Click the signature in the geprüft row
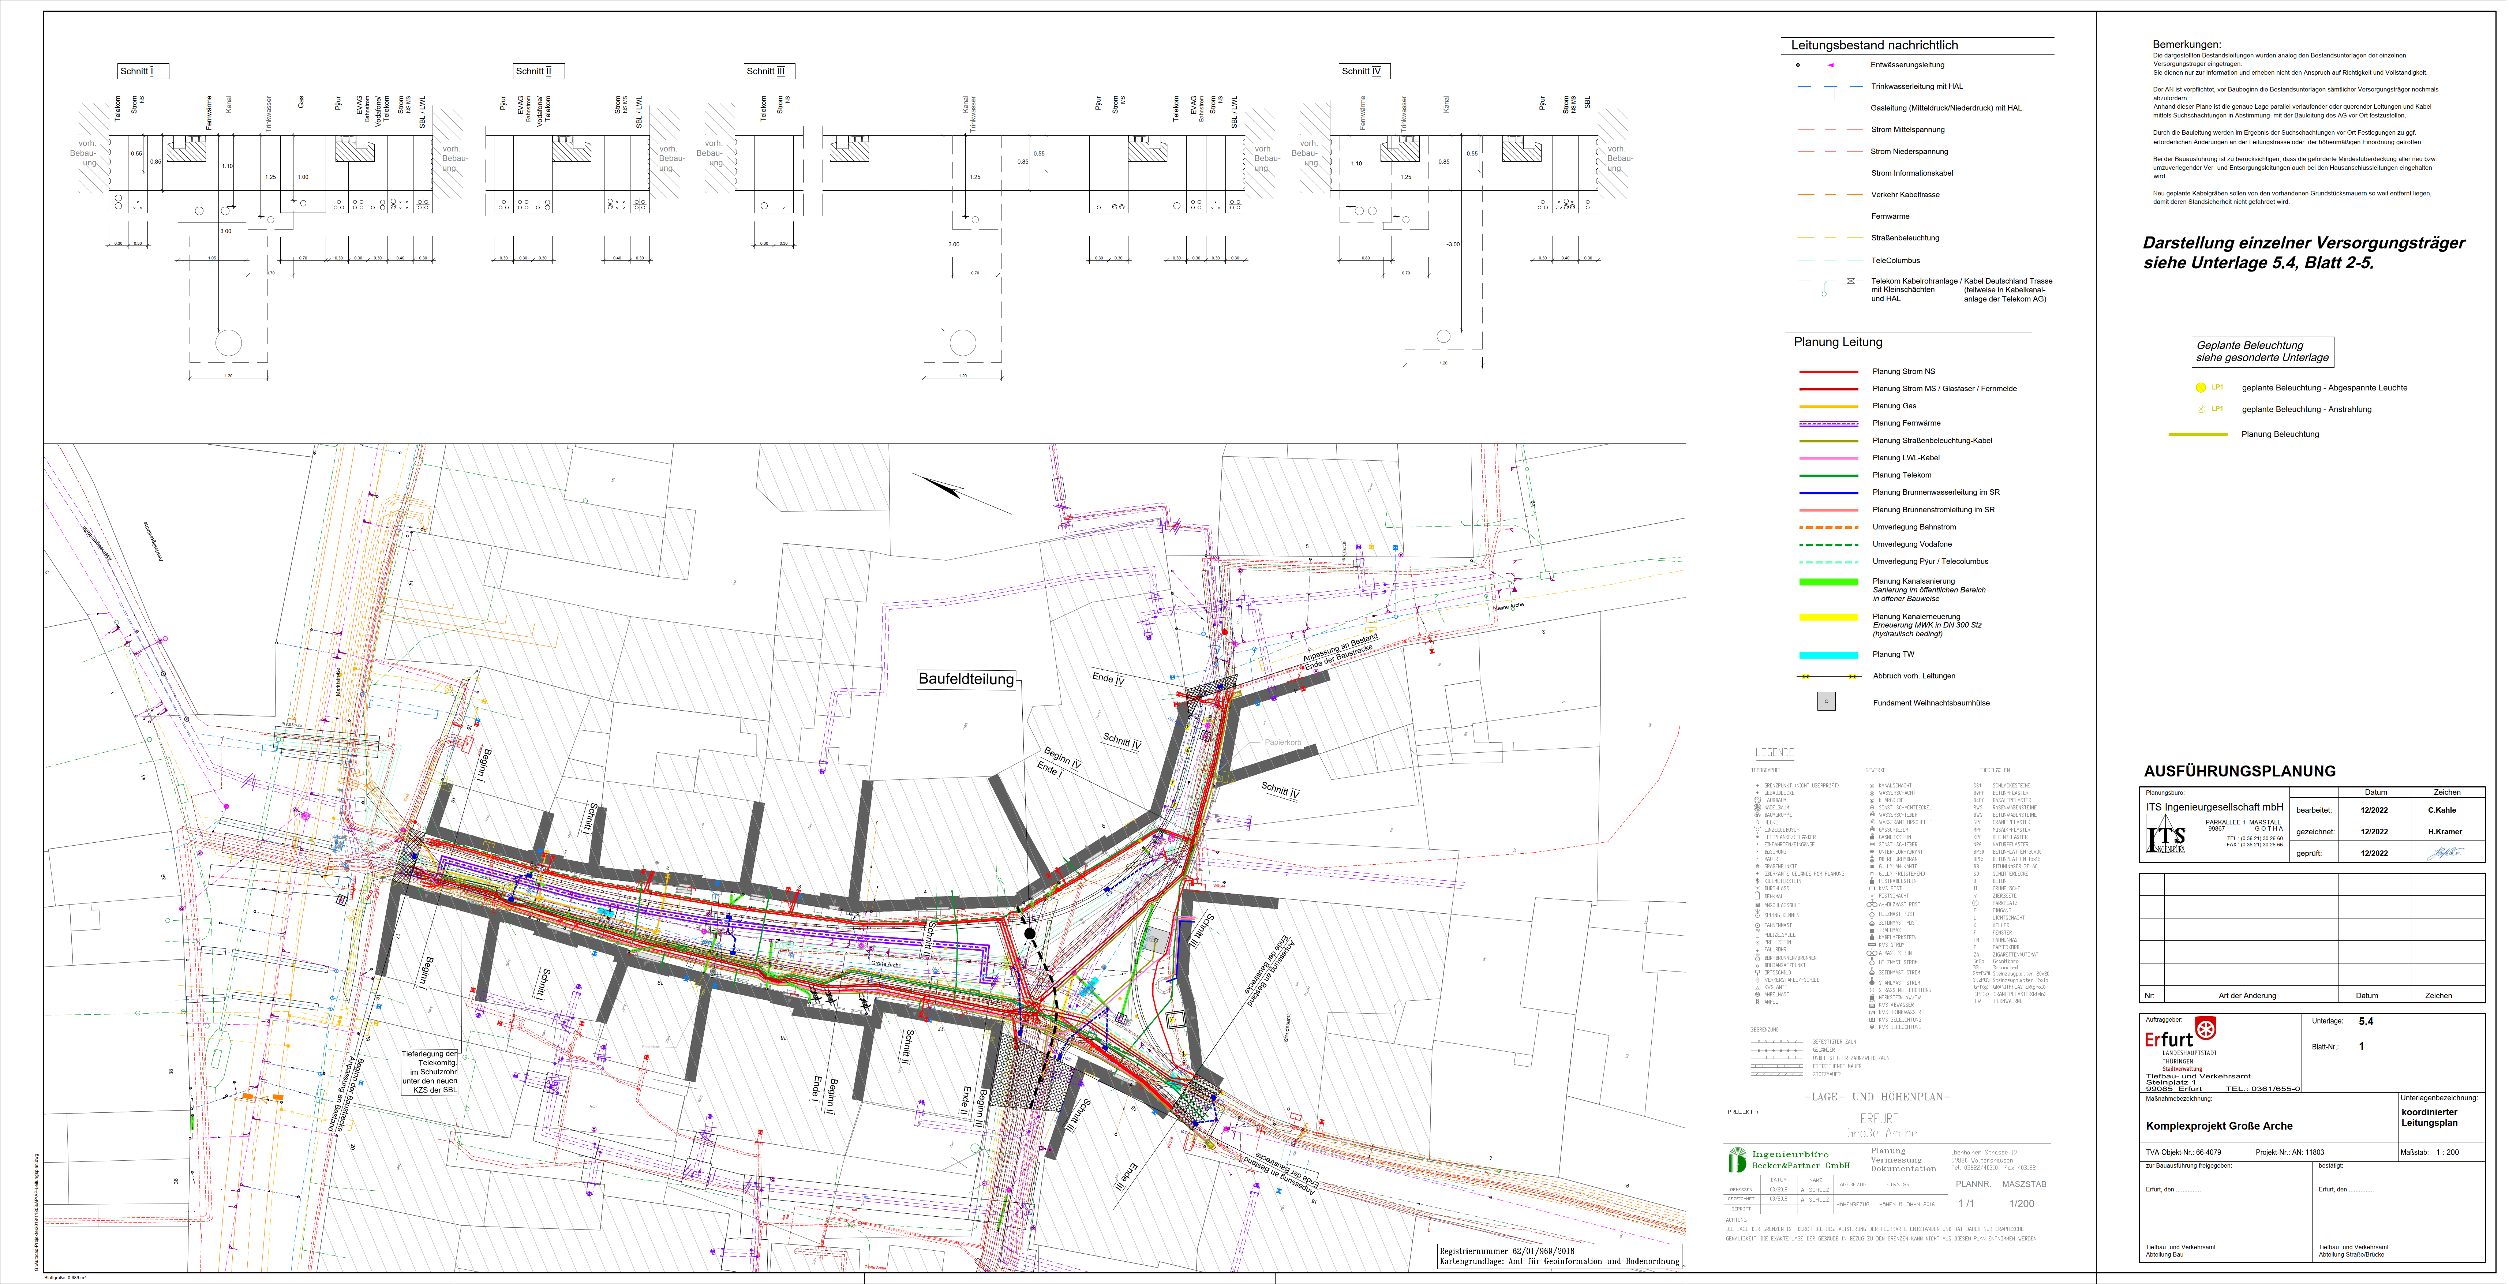 2446,853
